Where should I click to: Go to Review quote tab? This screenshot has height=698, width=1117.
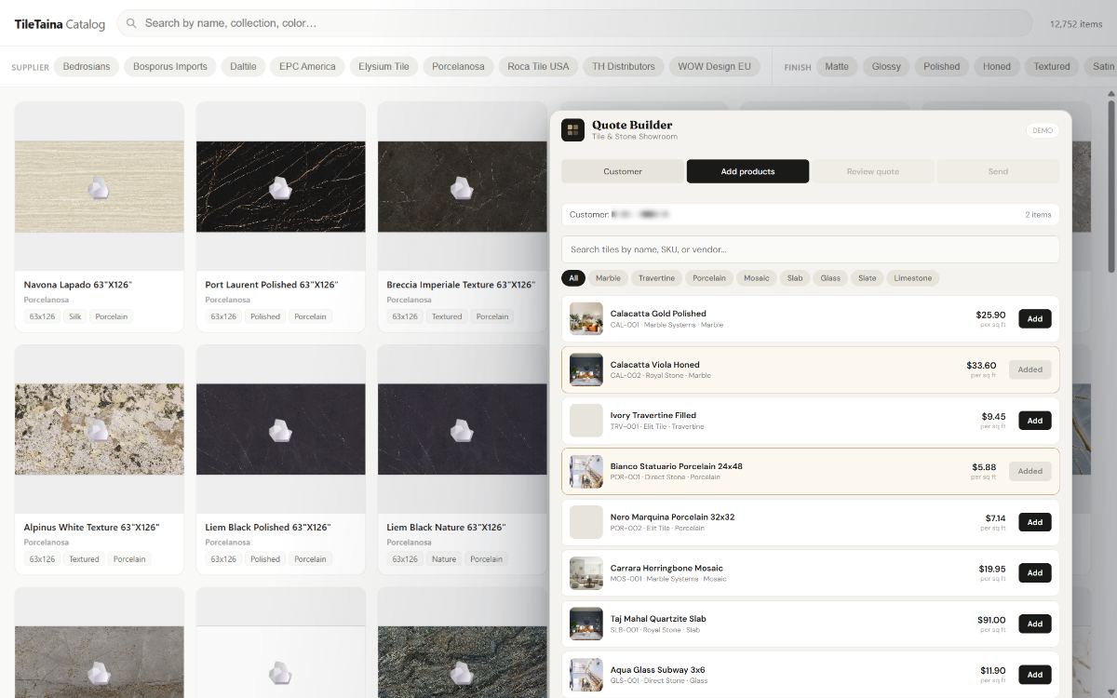tap(872, 171)
